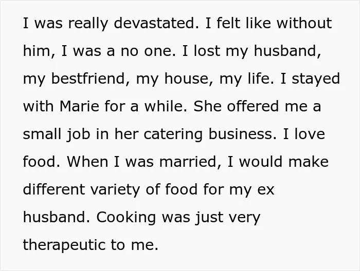The image size is (360, 271).
Task: Click the word 'variety' in the text
Action: point(115,190)
